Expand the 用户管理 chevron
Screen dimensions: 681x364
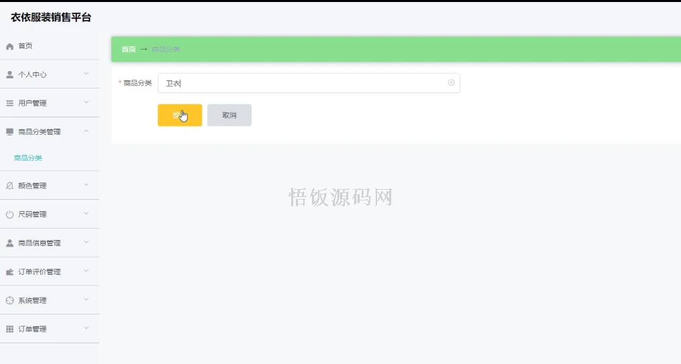[87, 103]
